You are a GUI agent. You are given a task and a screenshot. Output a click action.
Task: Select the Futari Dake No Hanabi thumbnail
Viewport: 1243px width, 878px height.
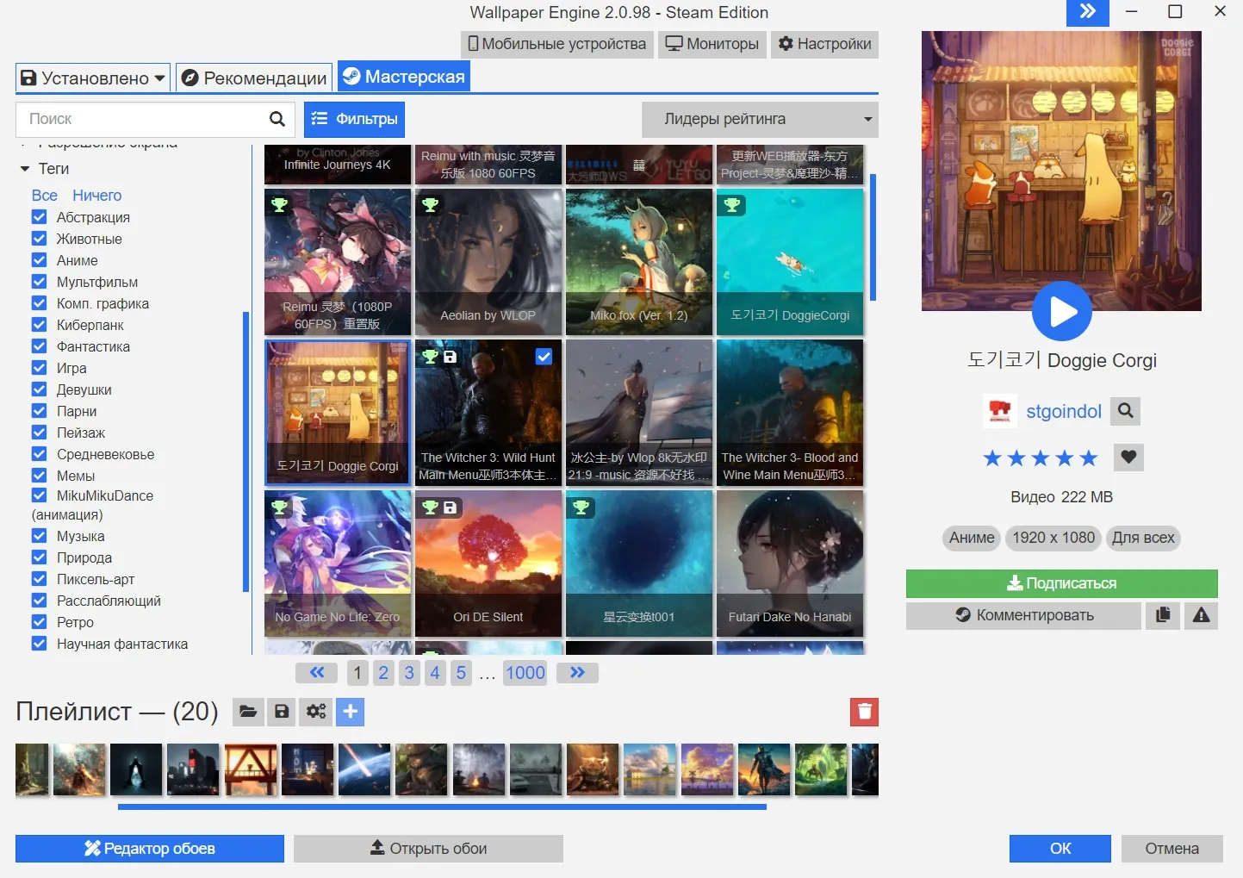[x=790, y=564]
